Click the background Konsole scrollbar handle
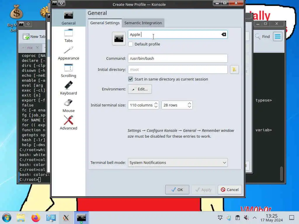299x224 pixels. tap(281, 173)
